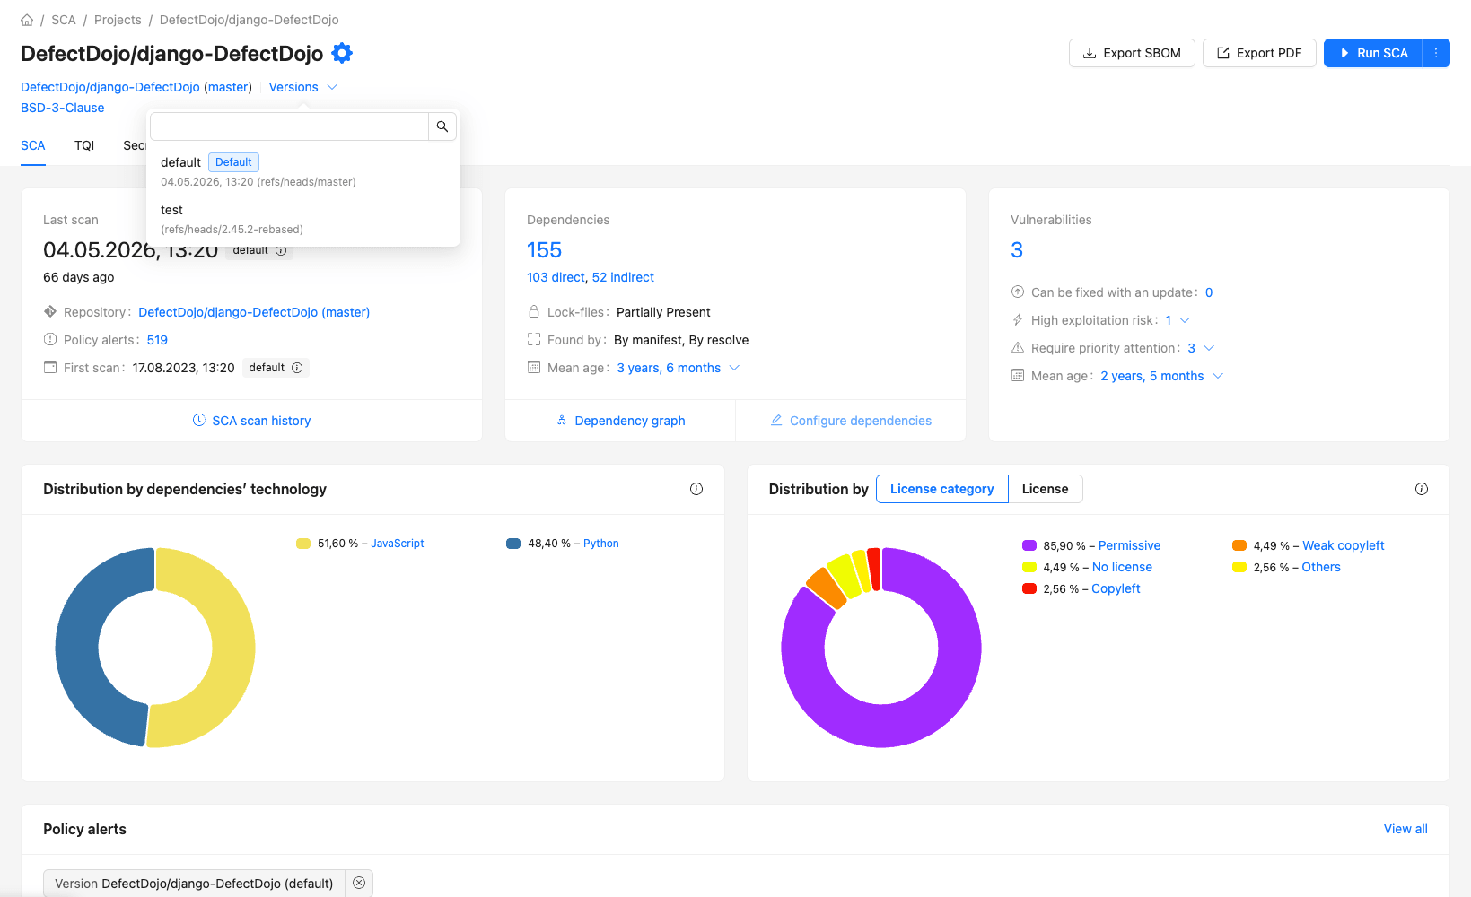Click the Vulnerabilities Mean age calendar icon
The height and width of the screenshot is (897, 1471).
click(x=1018, y=375)
